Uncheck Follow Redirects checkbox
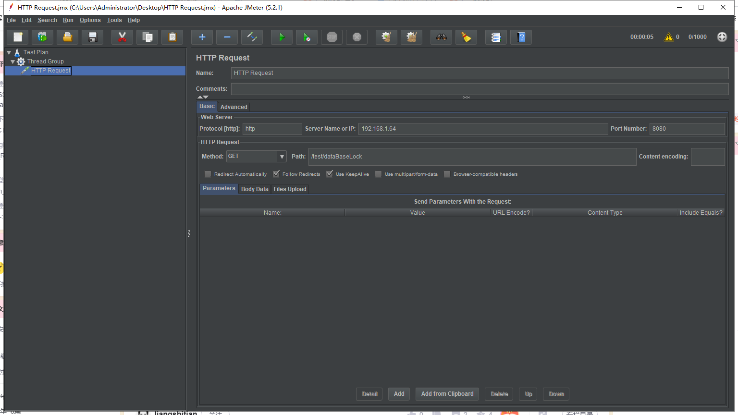The width and height of the screenshot is (738, 415). [x=276, y=174]
